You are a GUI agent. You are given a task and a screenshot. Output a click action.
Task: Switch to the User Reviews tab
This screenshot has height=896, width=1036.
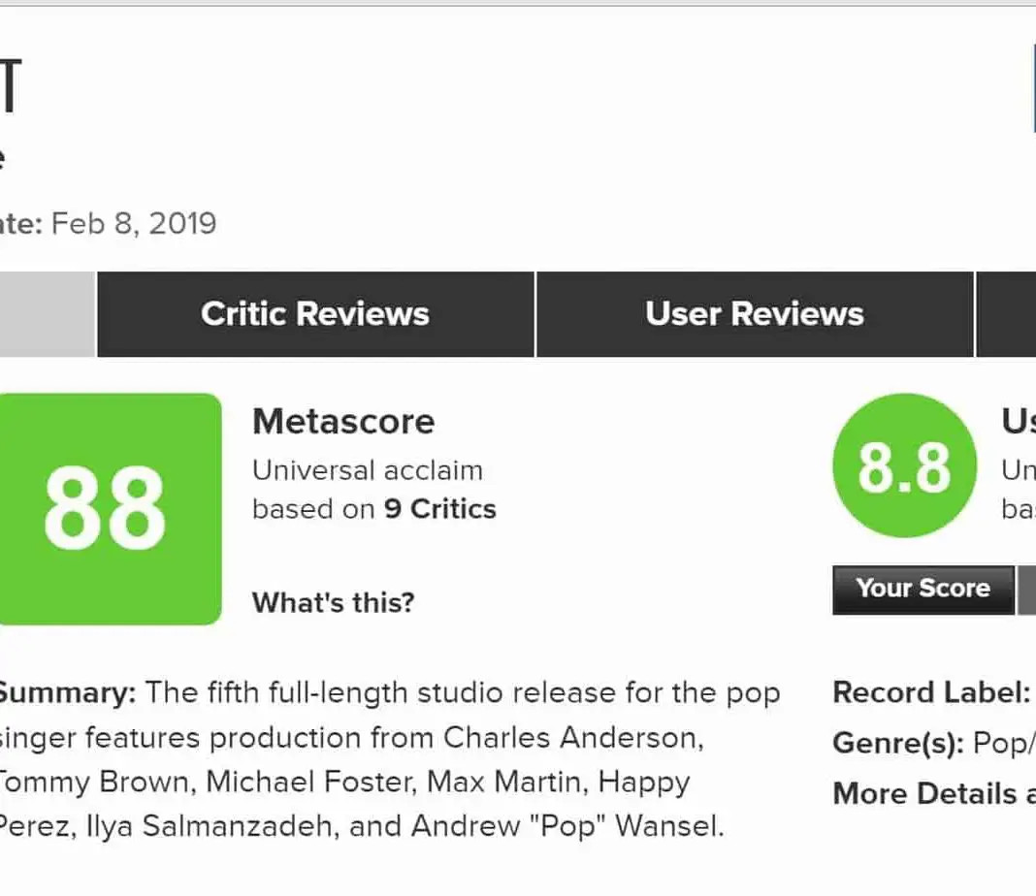tap(755, 314)
